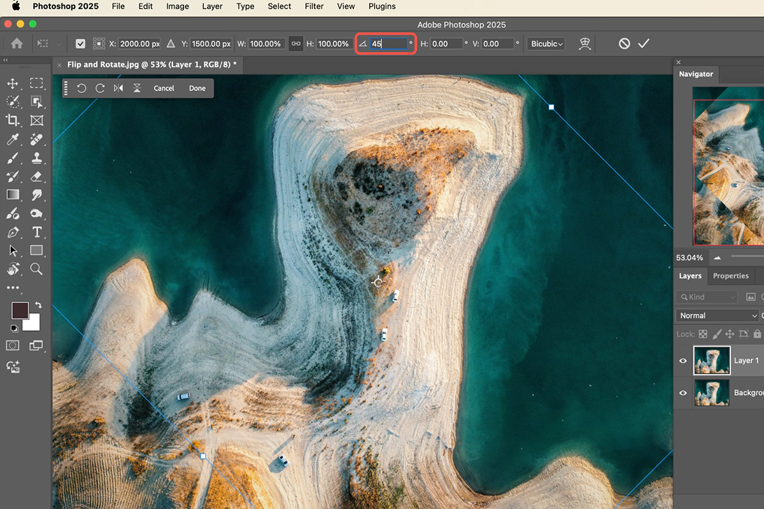Toggle visibility of Layer 1
This screenshot has width=764, height=509.
tap(682, 360)
